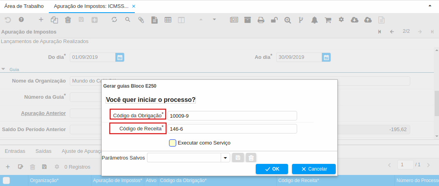The image size is (439, 186).
Task: Open the newspaper-style report icon
Action: point(234,20)
